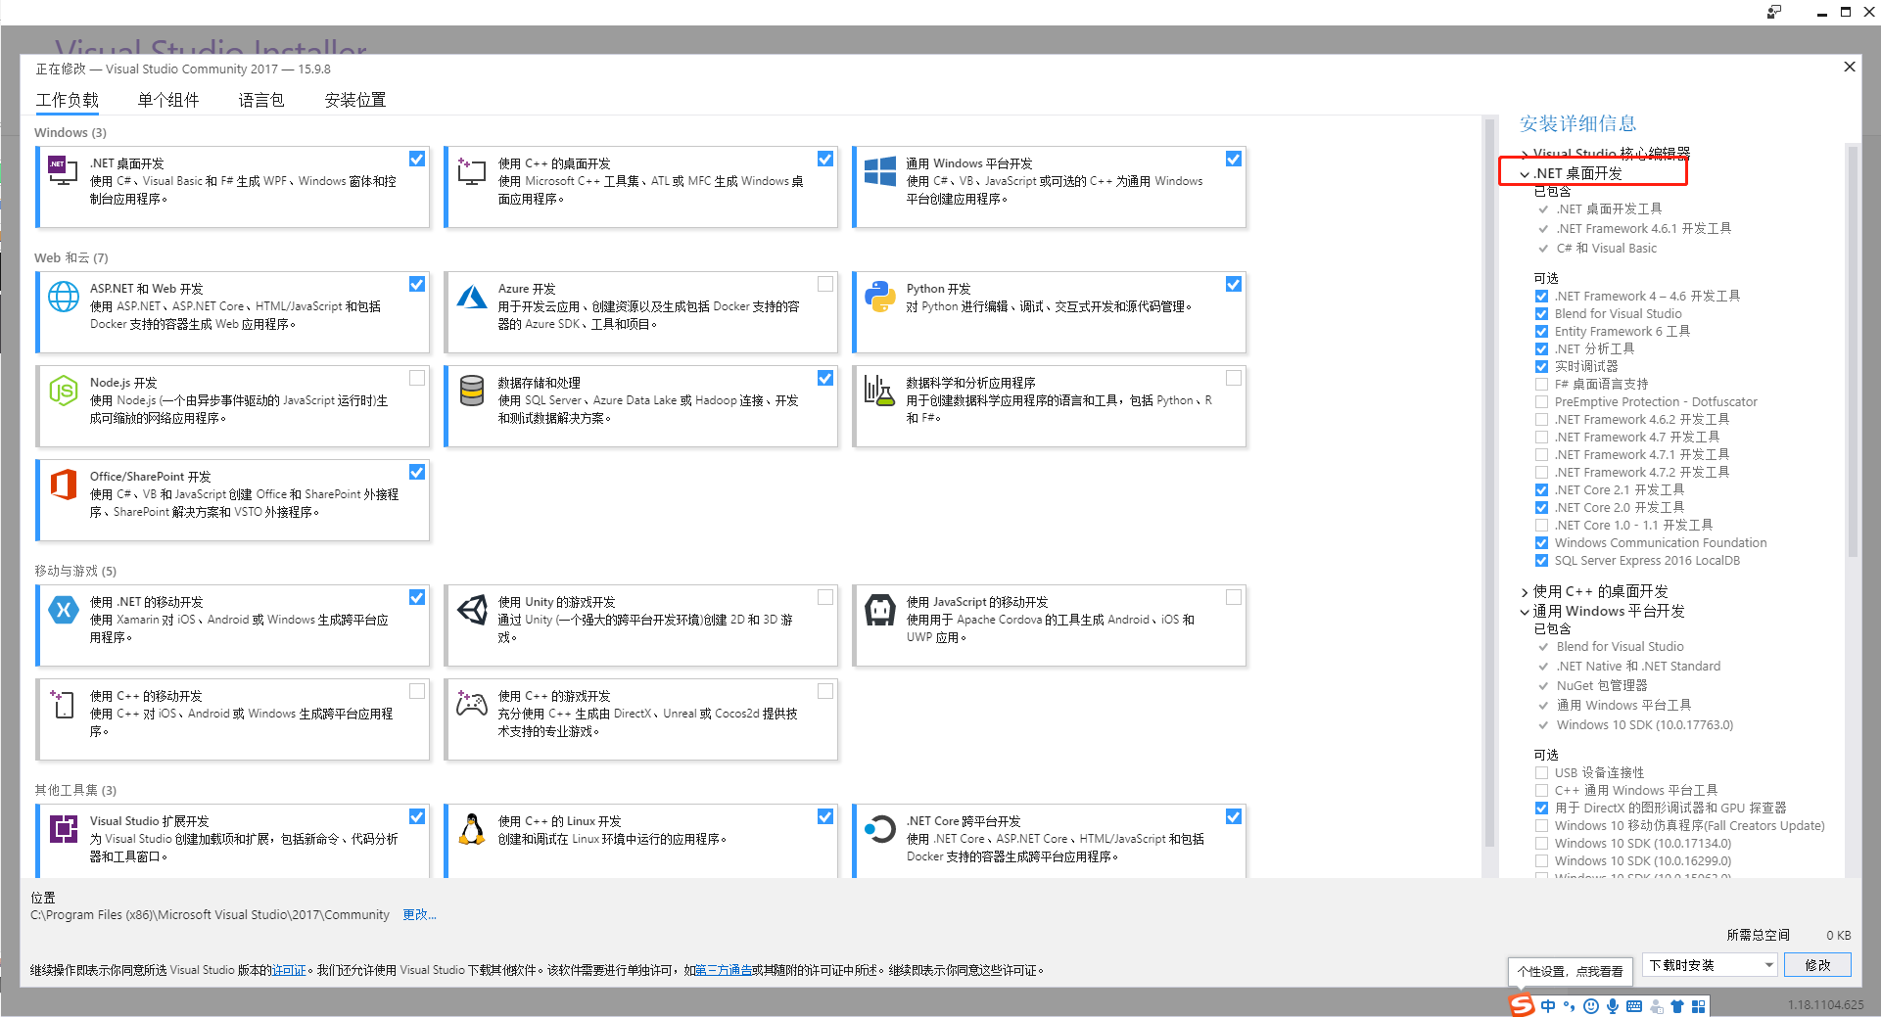Enable the .NET Framework 4.7 开发工具 checkbox
Screen dimensions: 1881x1017
coord(1541,437)
